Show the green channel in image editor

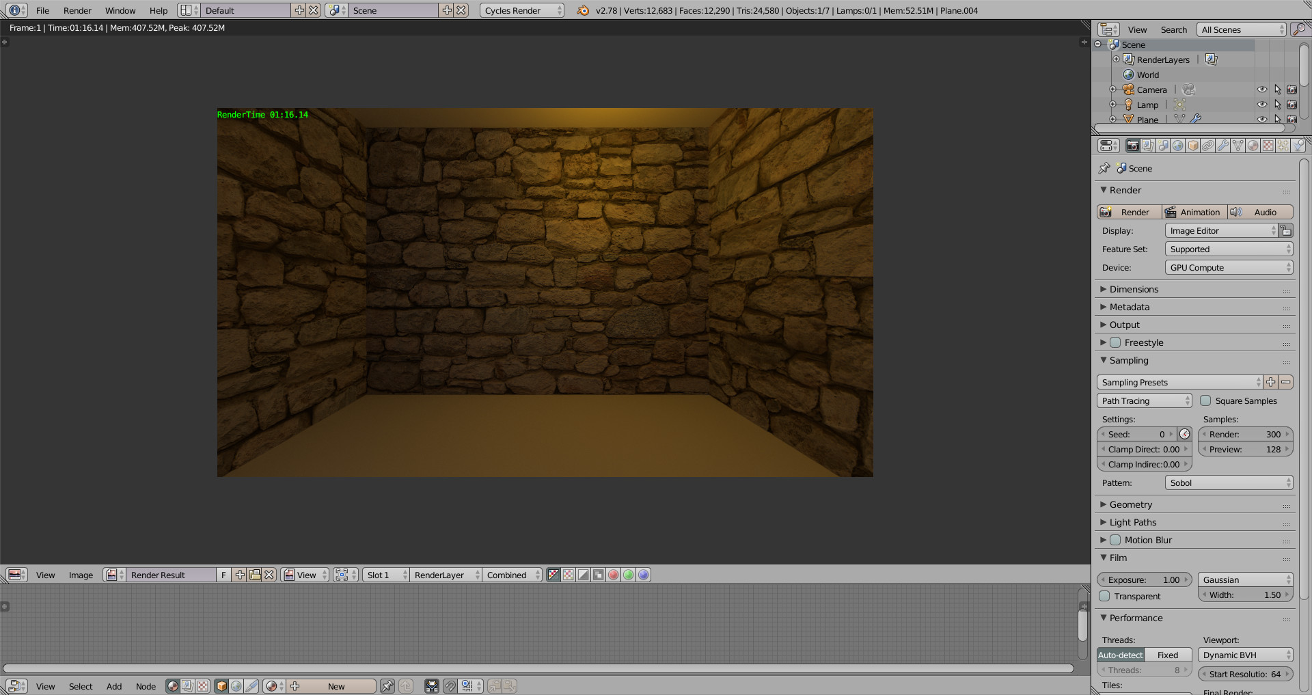[x=629, y=575]
